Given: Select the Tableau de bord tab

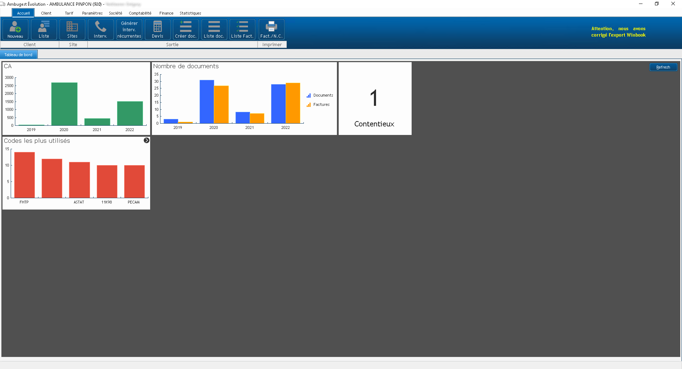Looking at the screenshot, I should pyautogui.click(x=18, y=55).
